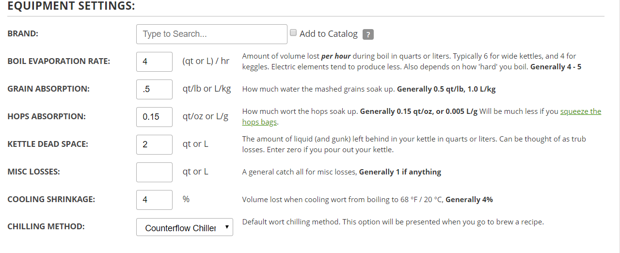Enable the Add to Catalog checkbox
620x253 pixels.
293,32
